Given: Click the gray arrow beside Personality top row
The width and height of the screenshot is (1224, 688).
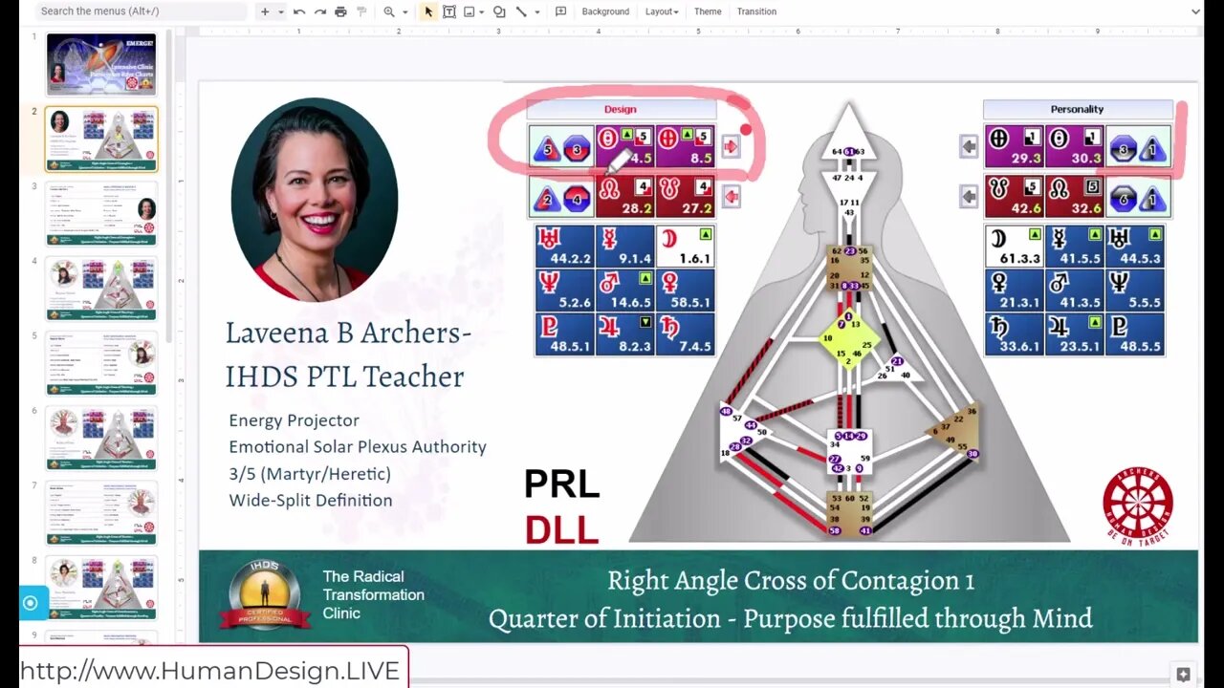Looking at the screenshot, I should [x=969, y=146].
